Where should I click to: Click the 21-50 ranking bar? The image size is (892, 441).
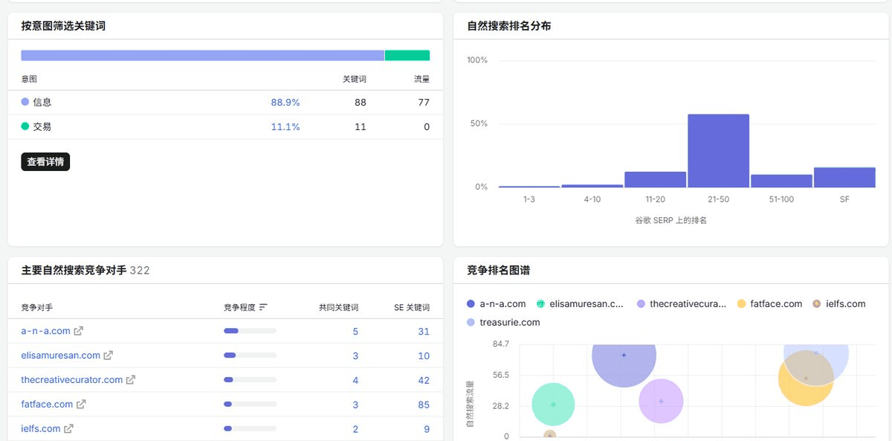pos(718,151)
